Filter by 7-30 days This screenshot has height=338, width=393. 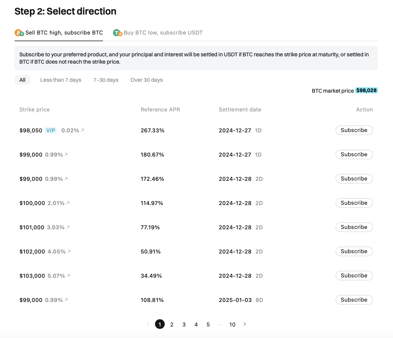pos(106,80)
